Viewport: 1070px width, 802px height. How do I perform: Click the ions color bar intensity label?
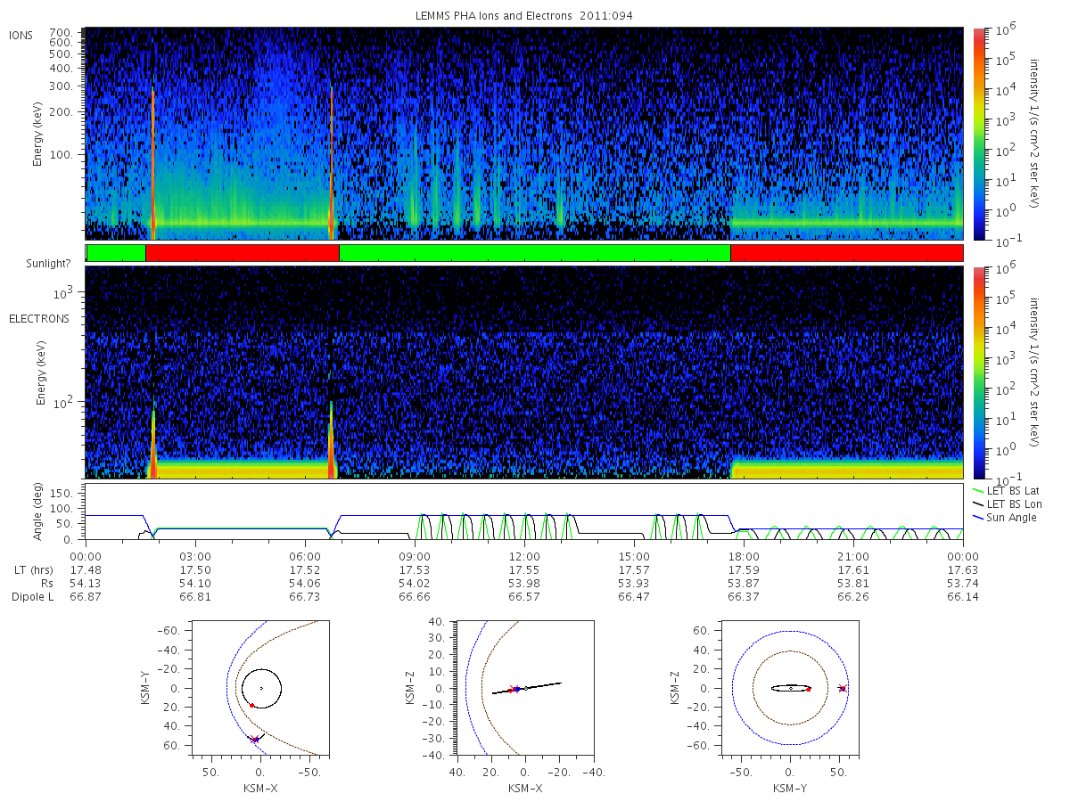pos(1035,134)
